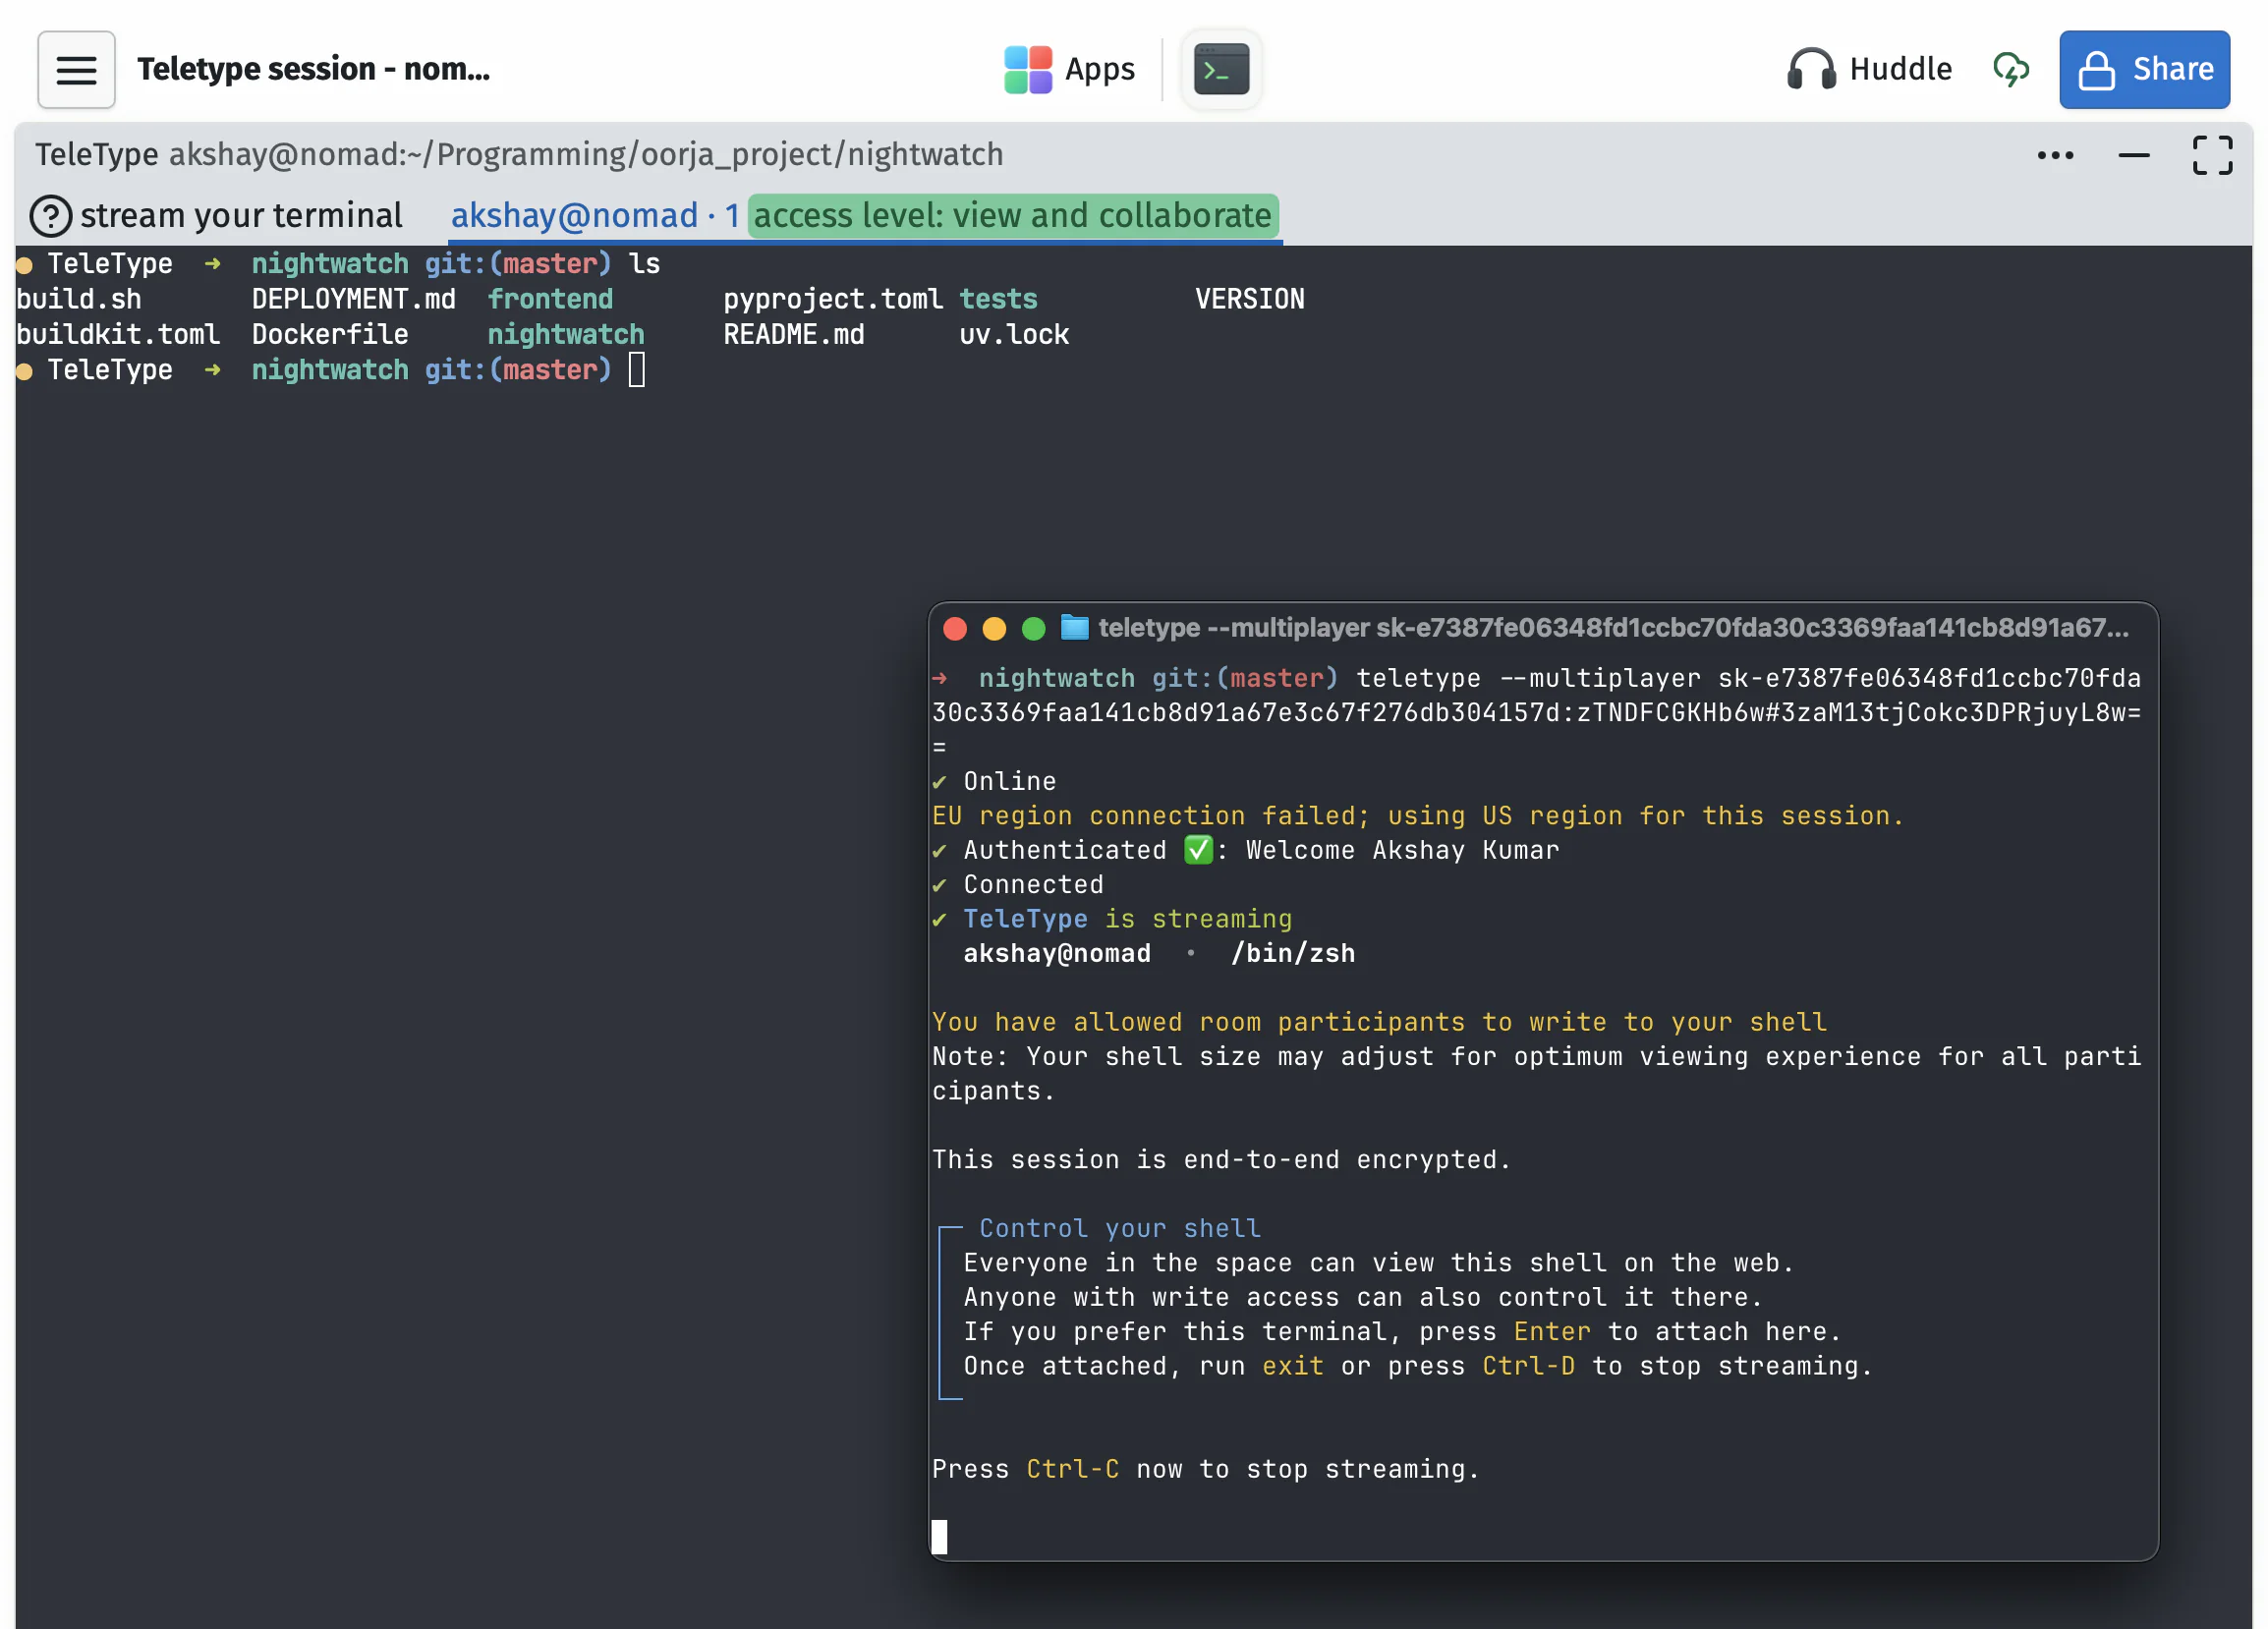
Task: Click the blue Share button
Action: (x=2144, y=69)
